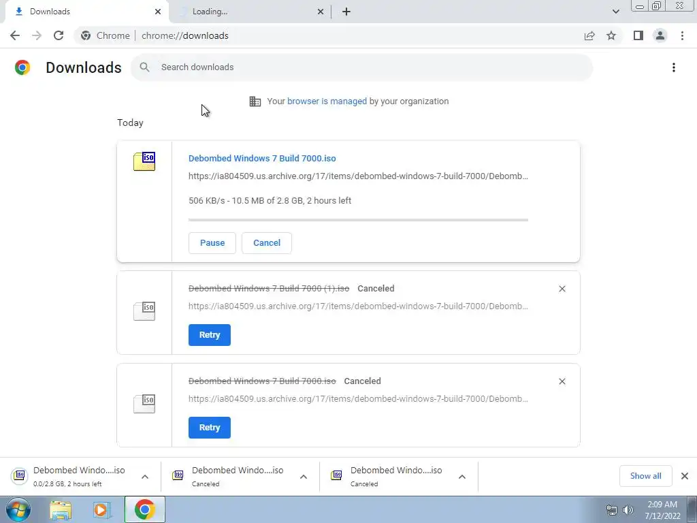Open the Downloads page more actions menu

pyautogui.click(x=674, y=67)
